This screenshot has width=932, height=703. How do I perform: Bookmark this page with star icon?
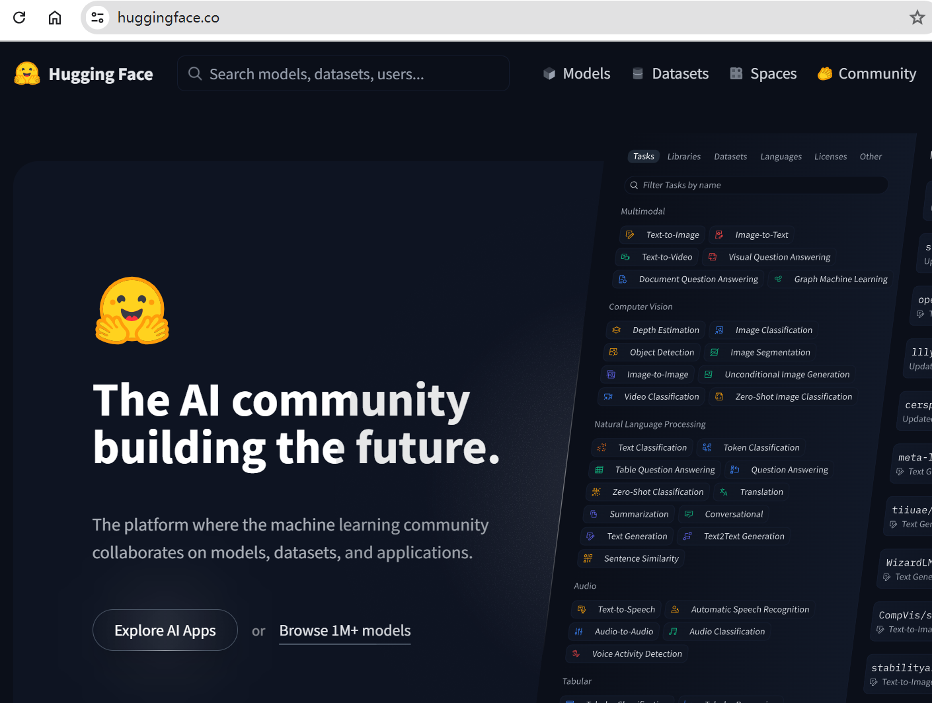[917, 17]
